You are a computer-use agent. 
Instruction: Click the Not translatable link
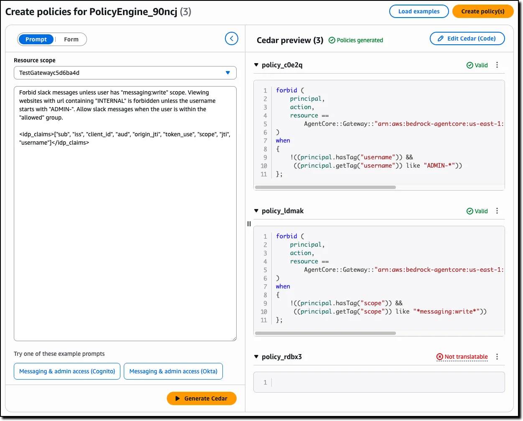tap(465, 357)
